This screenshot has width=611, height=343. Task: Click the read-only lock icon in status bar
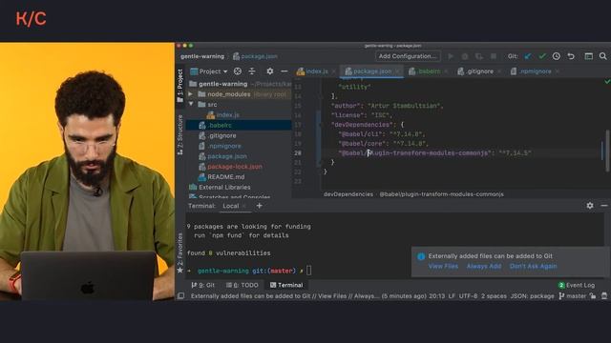click(x=593, y=296)
